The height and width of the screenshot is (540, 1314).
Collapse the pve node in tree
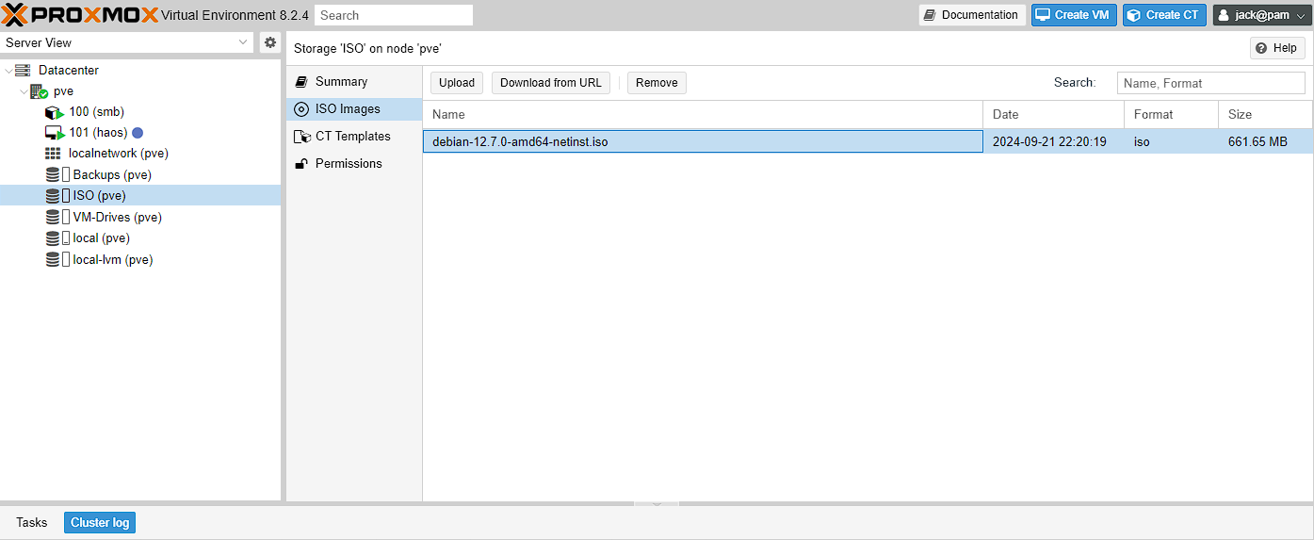point(23,91)
